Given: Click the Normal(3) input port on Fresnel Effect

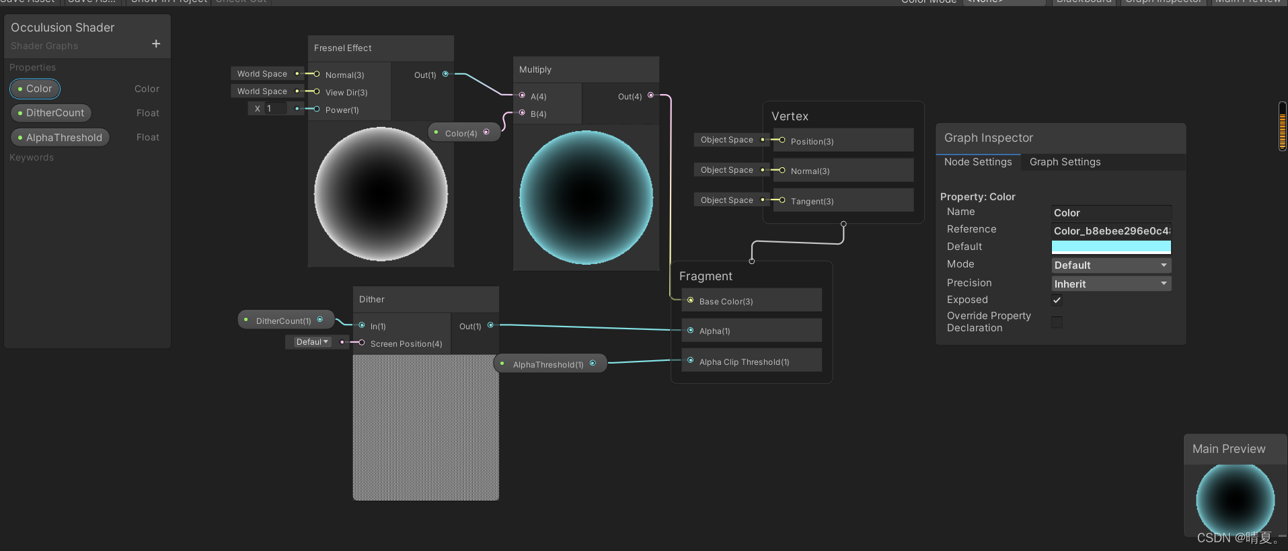Looking at the screenshot, I should coord(317,74).
